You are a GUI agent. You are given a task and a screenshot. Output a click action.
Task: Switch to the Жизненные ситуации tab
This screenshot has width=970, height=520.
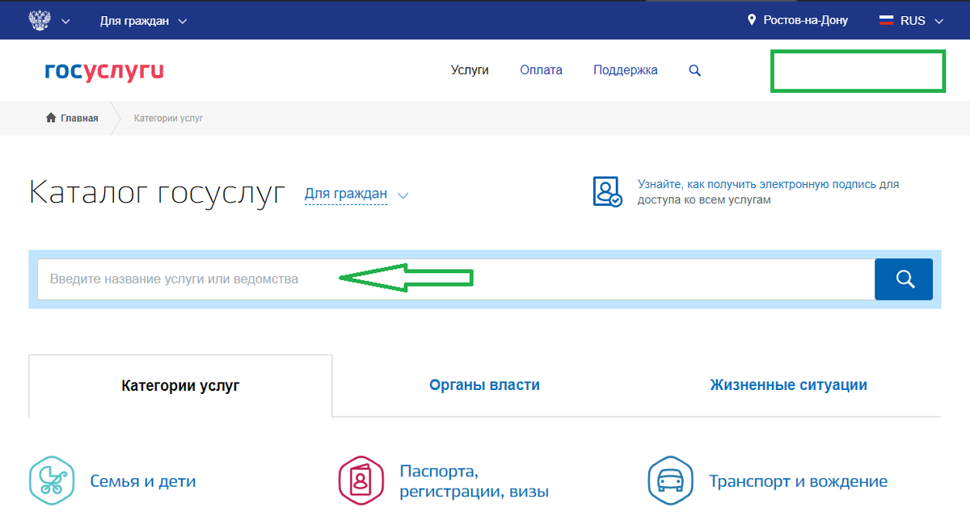(x=788, y=385)
